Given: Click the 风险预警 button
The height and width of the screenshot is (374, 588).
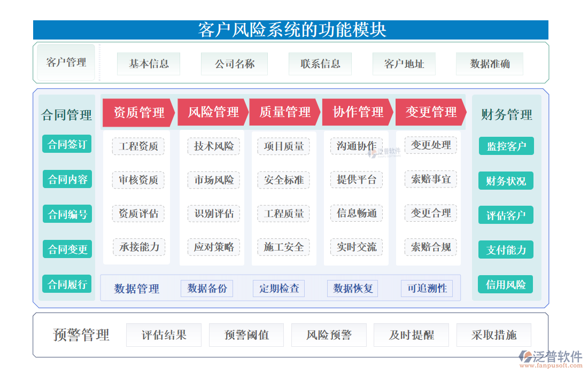Looking at the screenshot, I should (x=329, y=335).
